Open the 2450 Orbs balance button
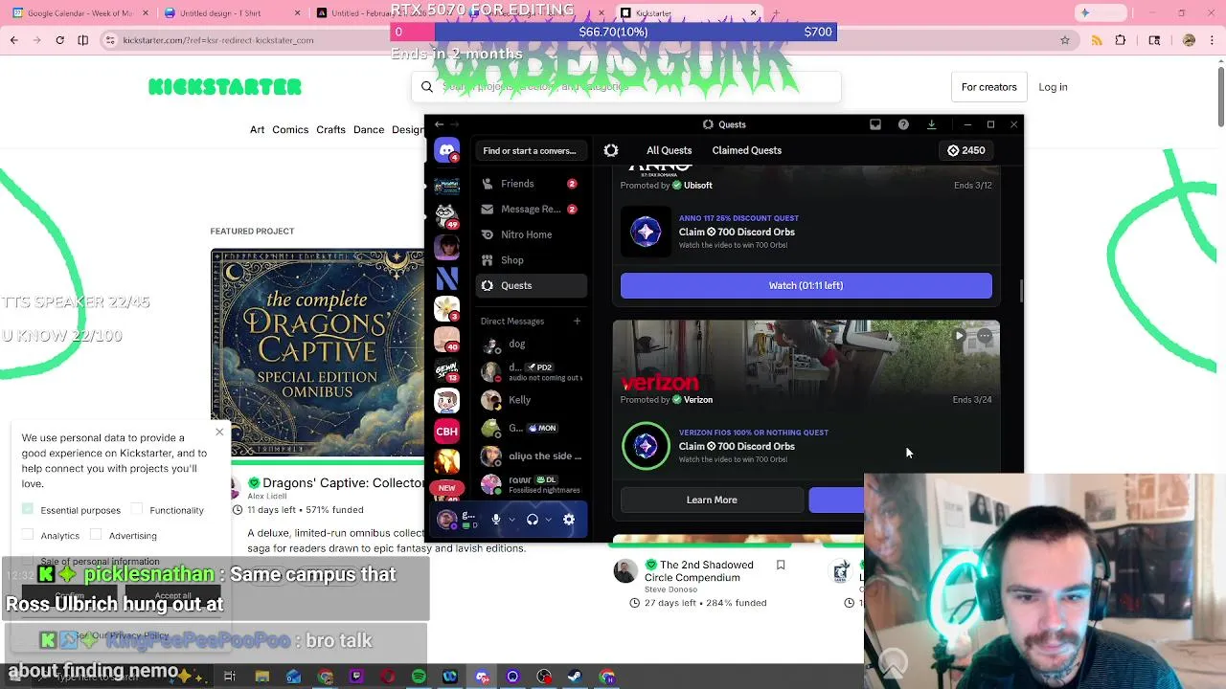This screenshot has height=689, width=1226. click(x=966, y=150)
